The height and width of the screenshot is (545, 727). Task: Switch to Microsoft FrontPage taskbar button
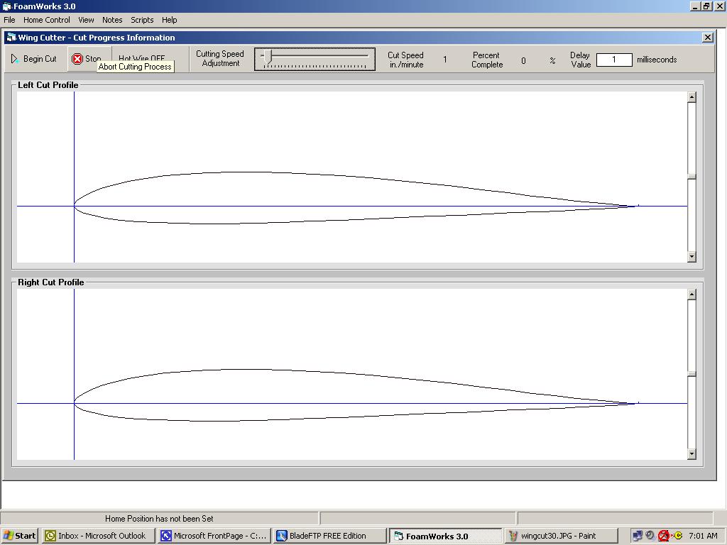coord(214,536)
